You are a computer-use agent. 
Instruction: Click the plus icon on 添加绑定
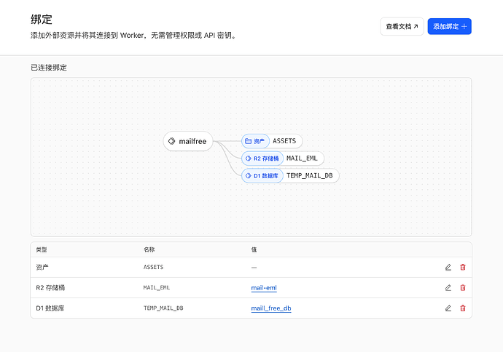(464, 26)
